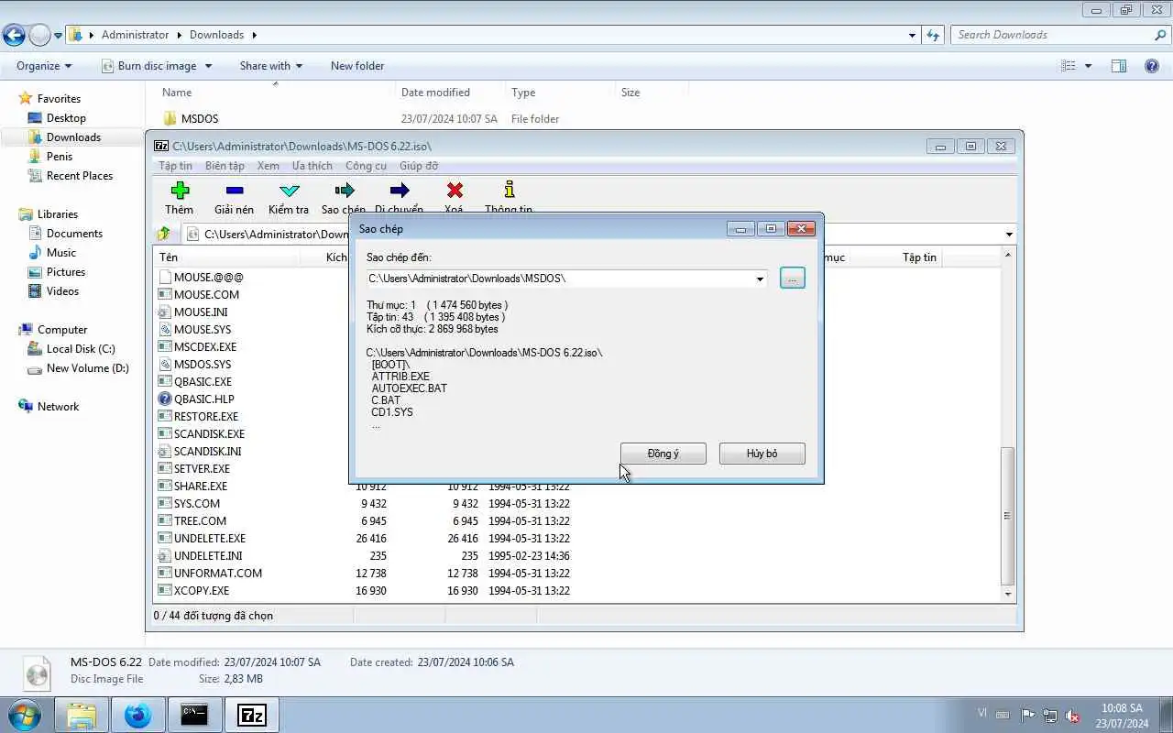1173x733 pixels.
Task: Select TREE.COM file in 7-Zip list
Action: coord(200,520)
